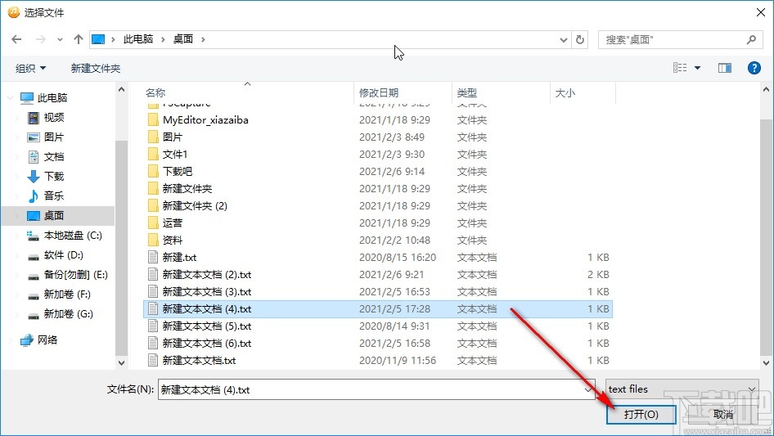Open address bar history dropdown

click(563, 39)
